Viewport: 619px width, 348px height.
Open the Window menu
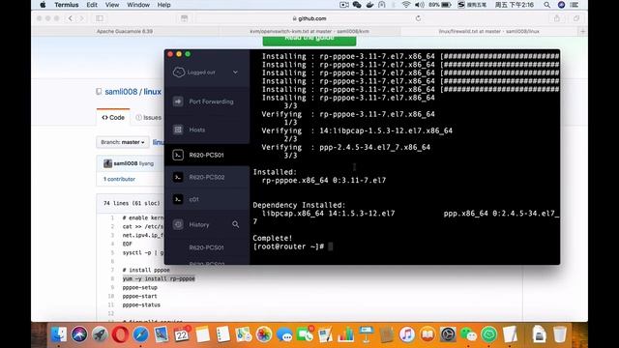(x=138, y=5)
